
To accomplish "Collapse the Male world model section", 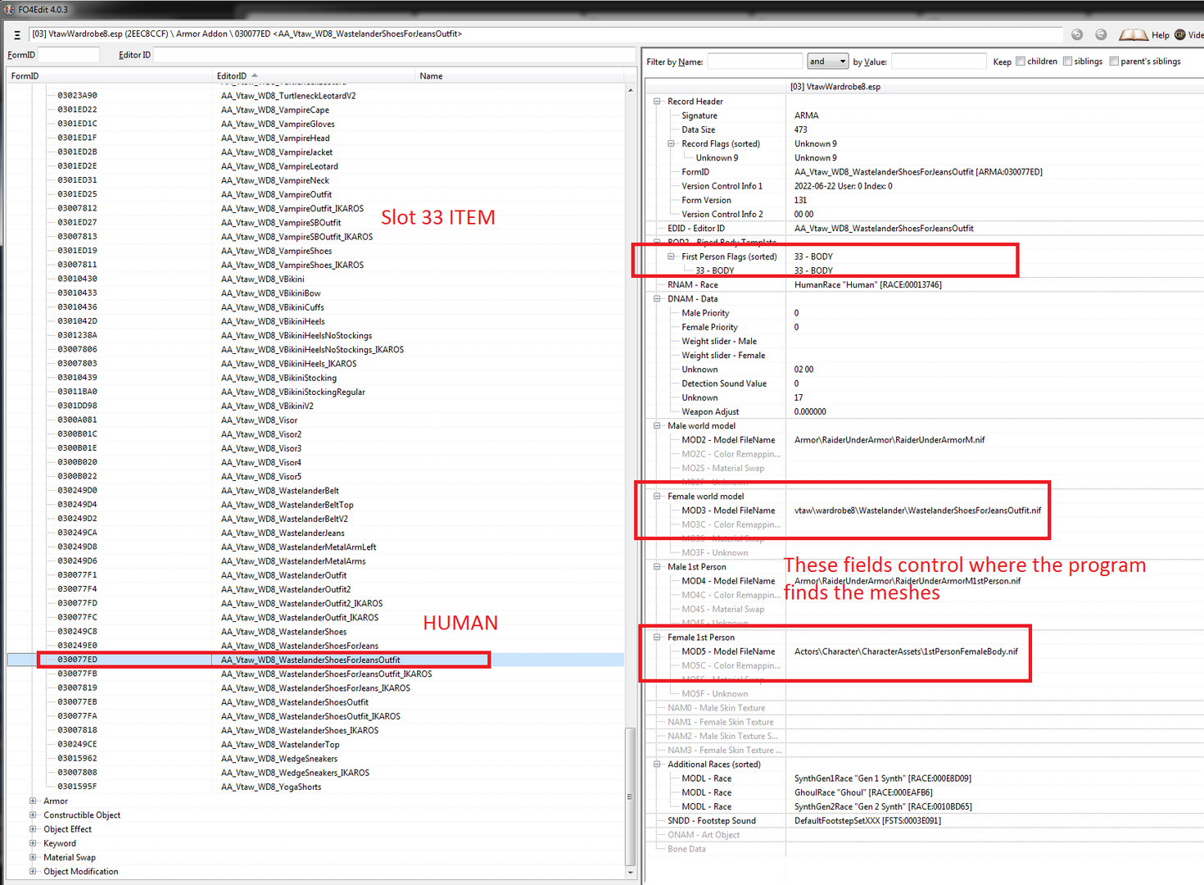I will click(x=657, y=426).
